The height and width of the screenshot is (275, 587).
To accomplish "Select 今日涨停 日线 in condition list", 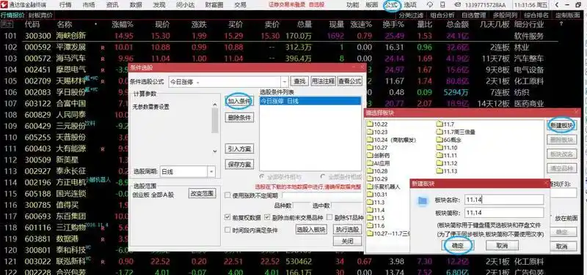I will [x=310, y=101].
